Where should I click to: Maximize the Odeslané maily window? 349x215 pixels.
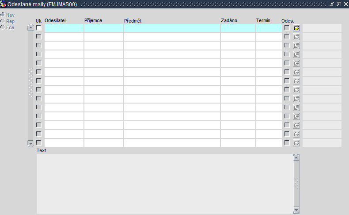[x=339, y=4]
